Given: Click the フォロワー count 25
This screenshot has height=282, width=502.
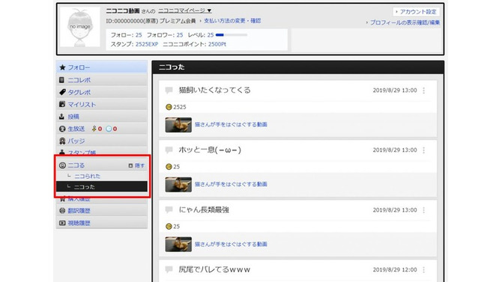Looking at the screenshot, I should point(180,35).
